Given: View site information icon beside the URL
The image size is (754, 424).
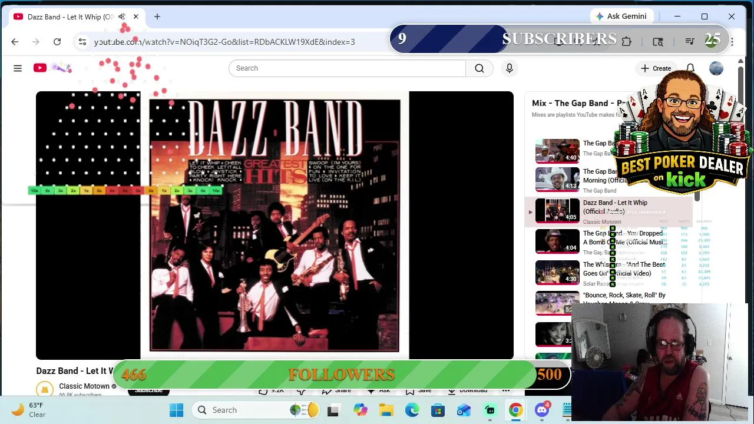Looking at the screenshot, I should pos(82,42).
